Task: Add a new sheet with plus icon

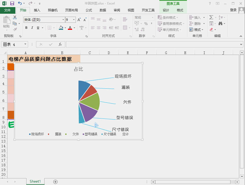Action: tap(55, 182)
